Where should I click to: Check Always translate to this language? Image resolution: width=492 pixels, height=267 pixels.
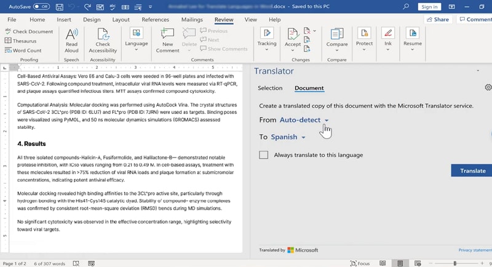(264, 154)
